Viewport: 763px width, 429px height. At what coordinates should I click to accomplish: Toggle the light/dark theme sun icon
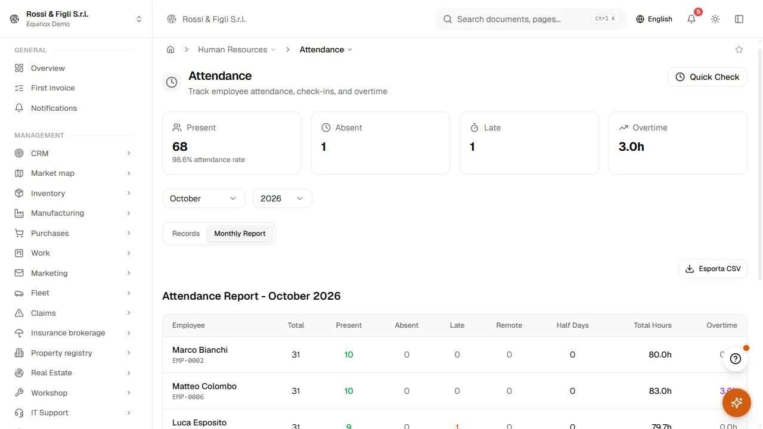(715, 19)
